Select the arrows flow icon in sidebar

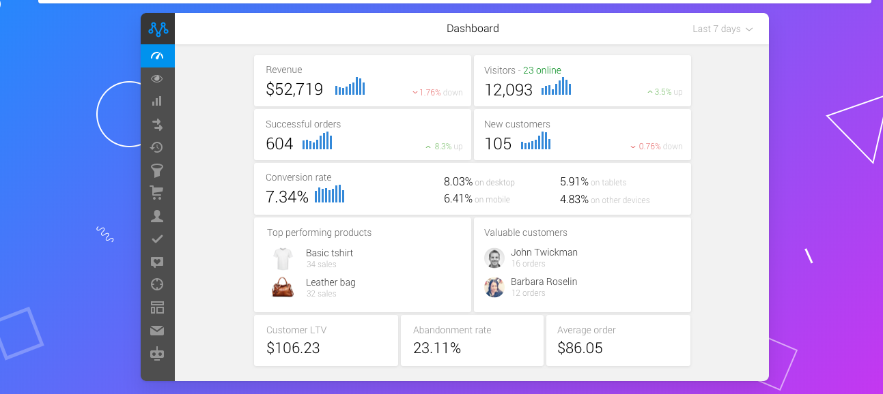point(157,124)
